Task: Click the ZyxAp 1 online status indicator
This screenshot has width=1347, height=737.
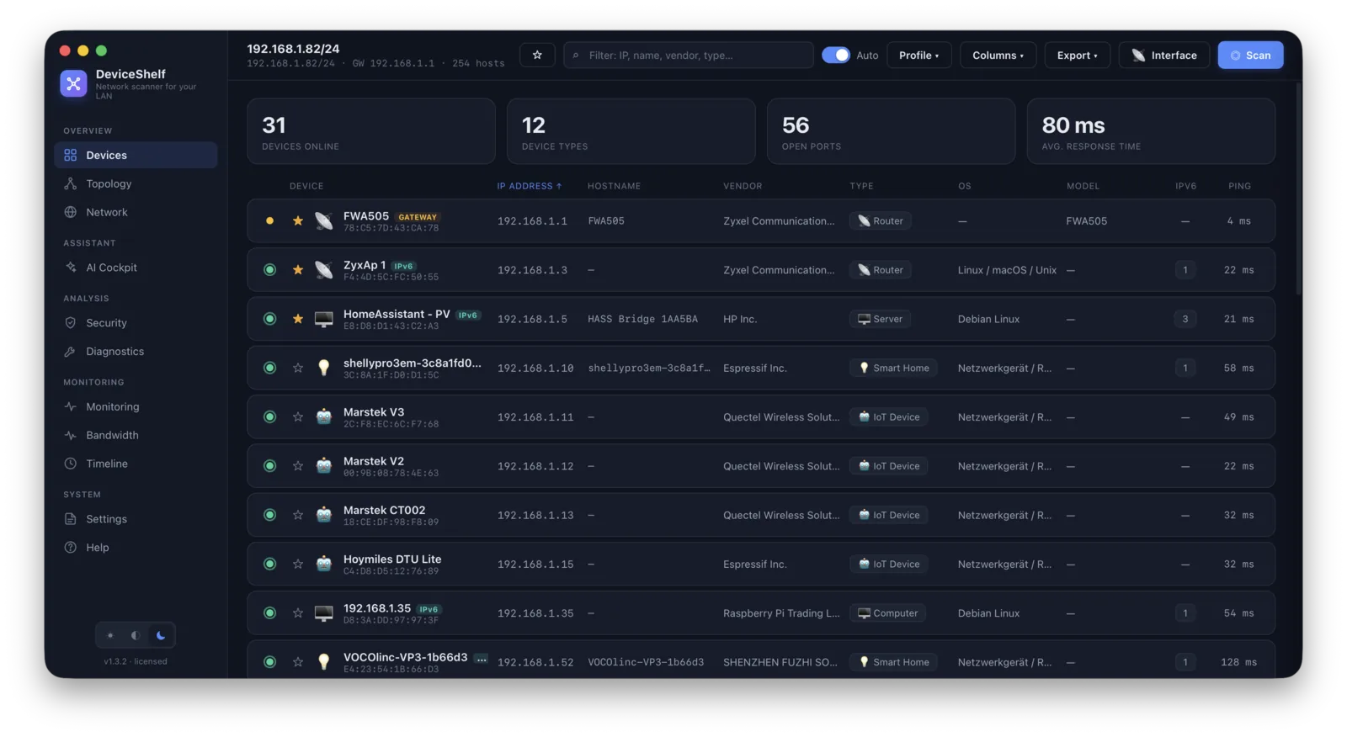Action: 269,270
